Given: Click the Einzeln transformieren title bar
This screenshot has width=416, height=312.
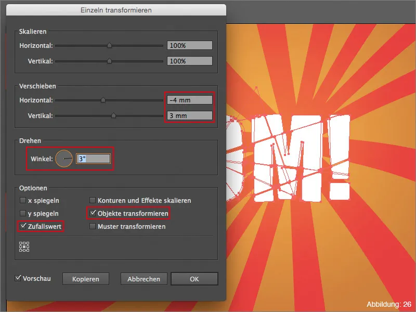Looking at the screenshot, I should pos(116,10).
